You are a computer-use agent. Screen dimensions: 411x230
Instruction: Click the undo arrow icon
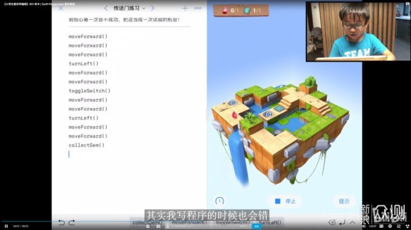(x=61, y=222)
